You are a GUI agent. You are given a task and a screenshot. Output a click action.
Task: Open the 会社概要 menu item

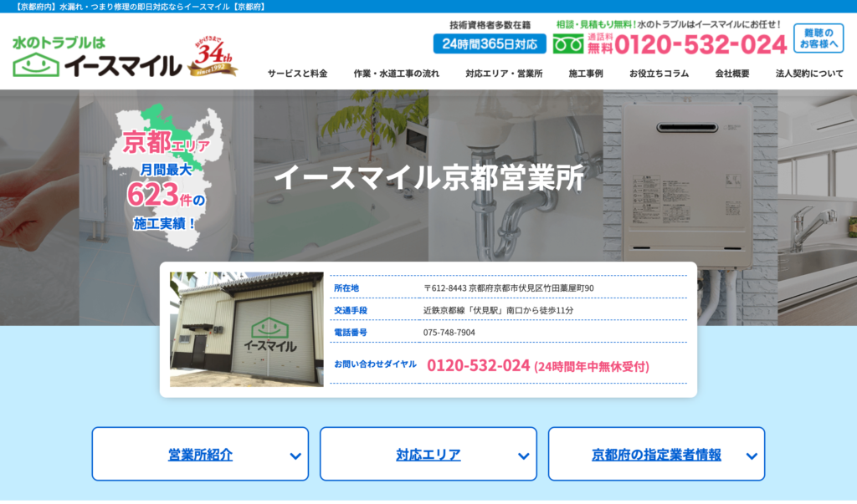[x=732, y=74]
